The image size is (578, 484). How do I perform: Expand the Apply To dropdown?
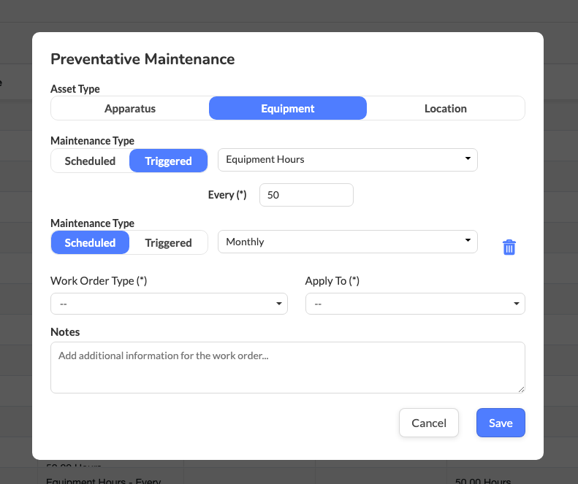(x=414, y=304)
